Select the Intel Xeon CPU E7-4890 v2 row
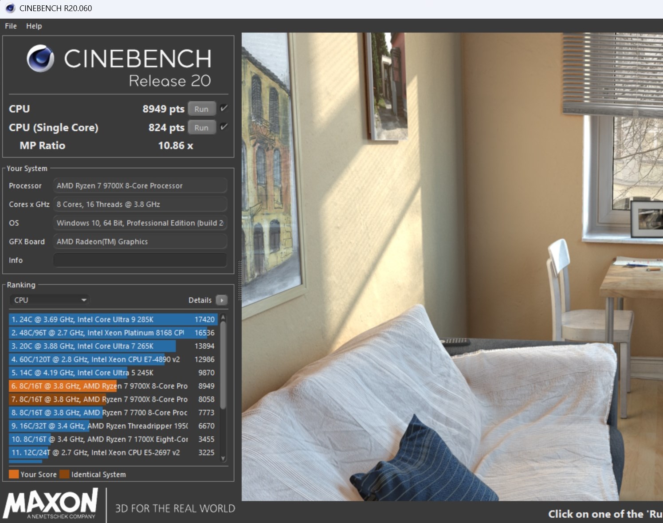Image resolution: width=663 pixels, height=523 pixels. click(x=113, y=359)
